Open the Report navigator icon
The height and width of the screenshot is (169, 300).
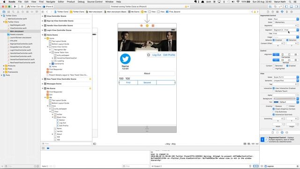tap(37, 12)
